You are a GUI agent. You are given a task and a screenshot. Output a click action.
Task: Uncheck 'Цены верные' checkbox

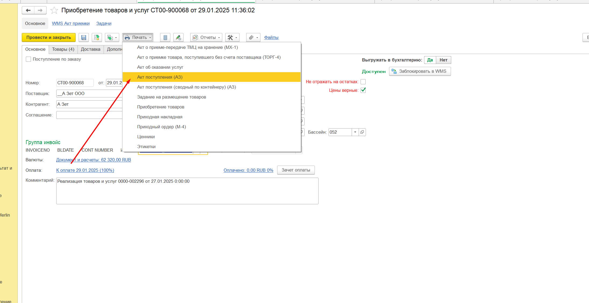[363, 90]
